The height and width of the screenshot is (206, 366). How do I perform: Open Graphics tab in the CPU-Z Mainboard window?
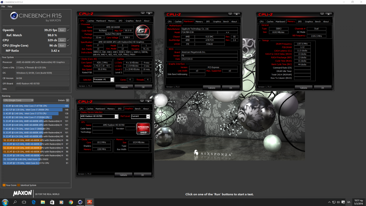click(x=217, y=21)
